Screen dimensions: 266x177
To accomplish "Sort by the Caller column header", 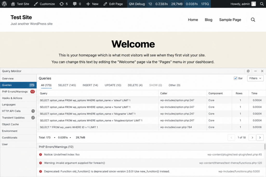I will [x=164, y=93].
